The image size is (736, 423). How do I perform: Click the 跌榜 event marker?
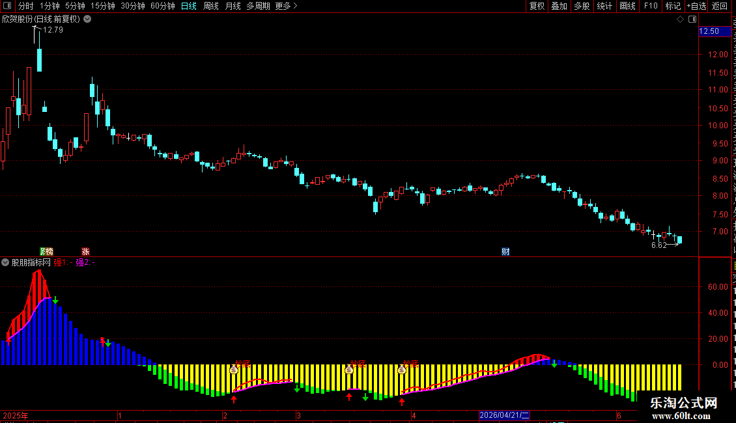point(46,252)
